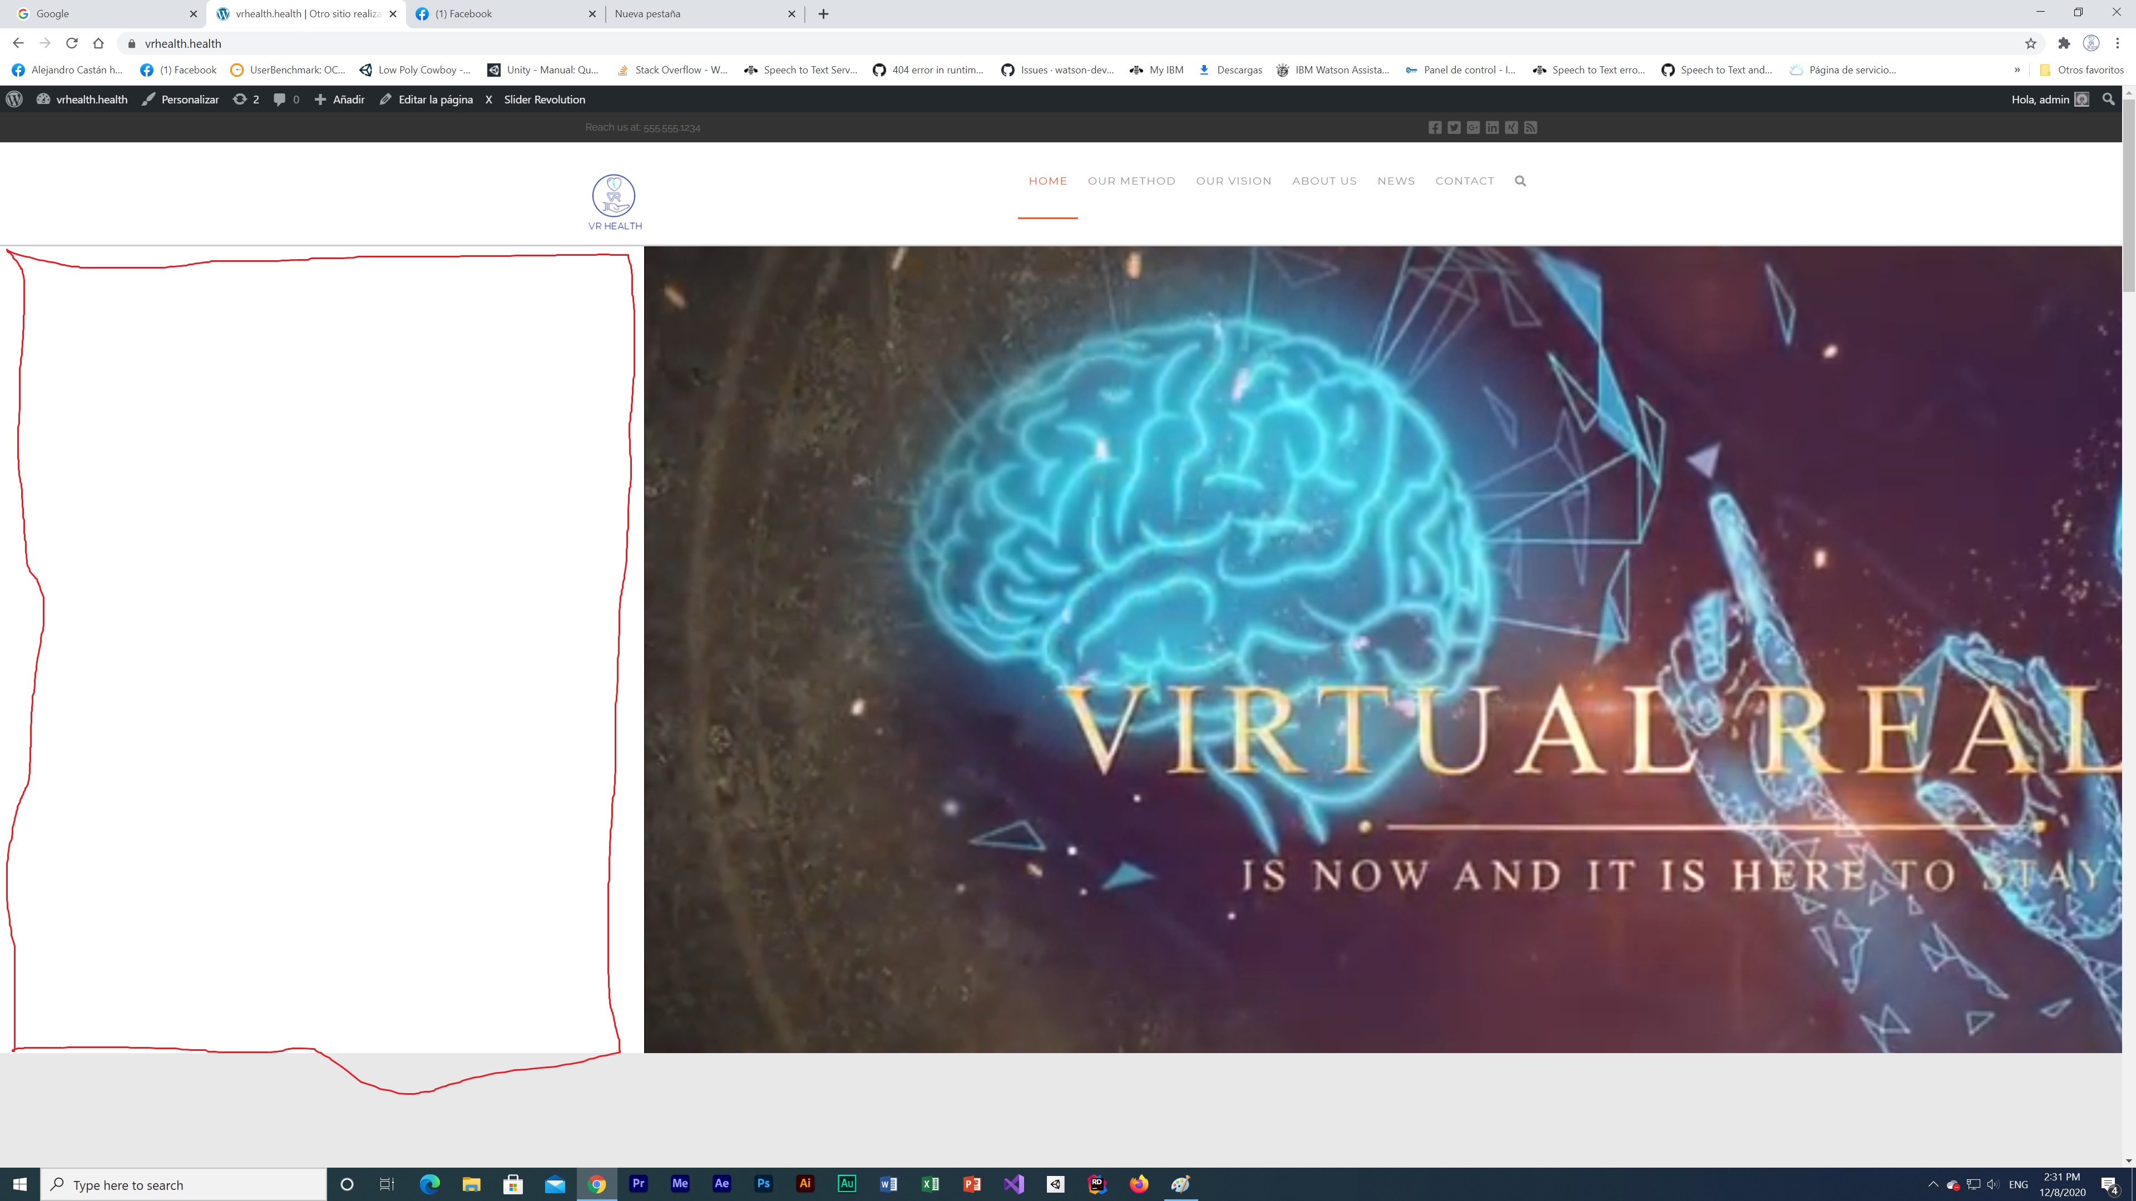Image resolution: width=2136 pixels, height=1201 pixels.
Task: Open the Google Plus social icon
Action: coord(1472,128)
